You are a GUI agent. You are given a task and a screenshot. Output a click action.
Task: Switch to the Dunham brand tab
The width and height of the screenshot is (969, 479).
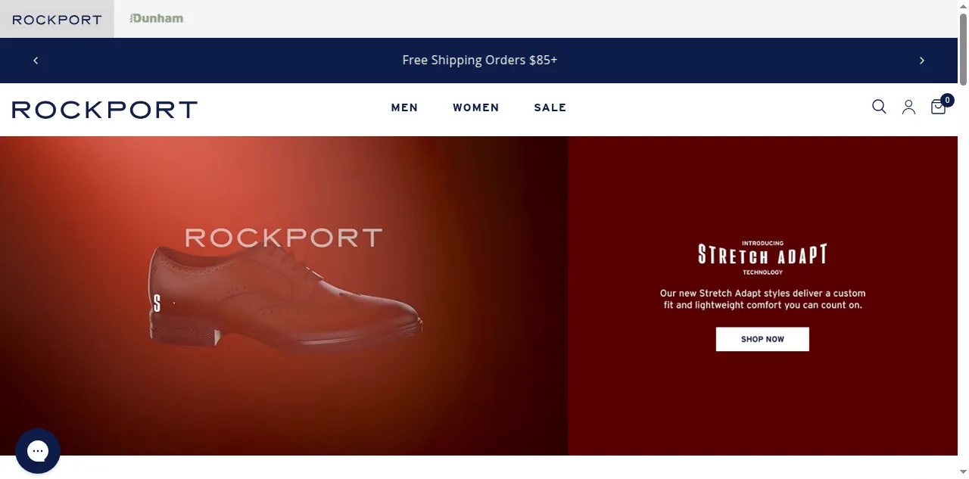pos(157,18)
